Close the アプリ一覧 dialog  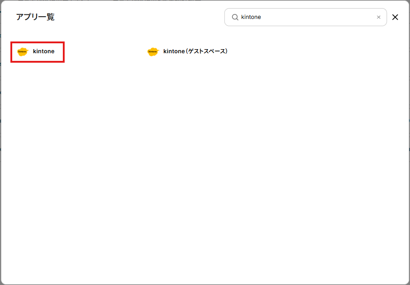395,17
